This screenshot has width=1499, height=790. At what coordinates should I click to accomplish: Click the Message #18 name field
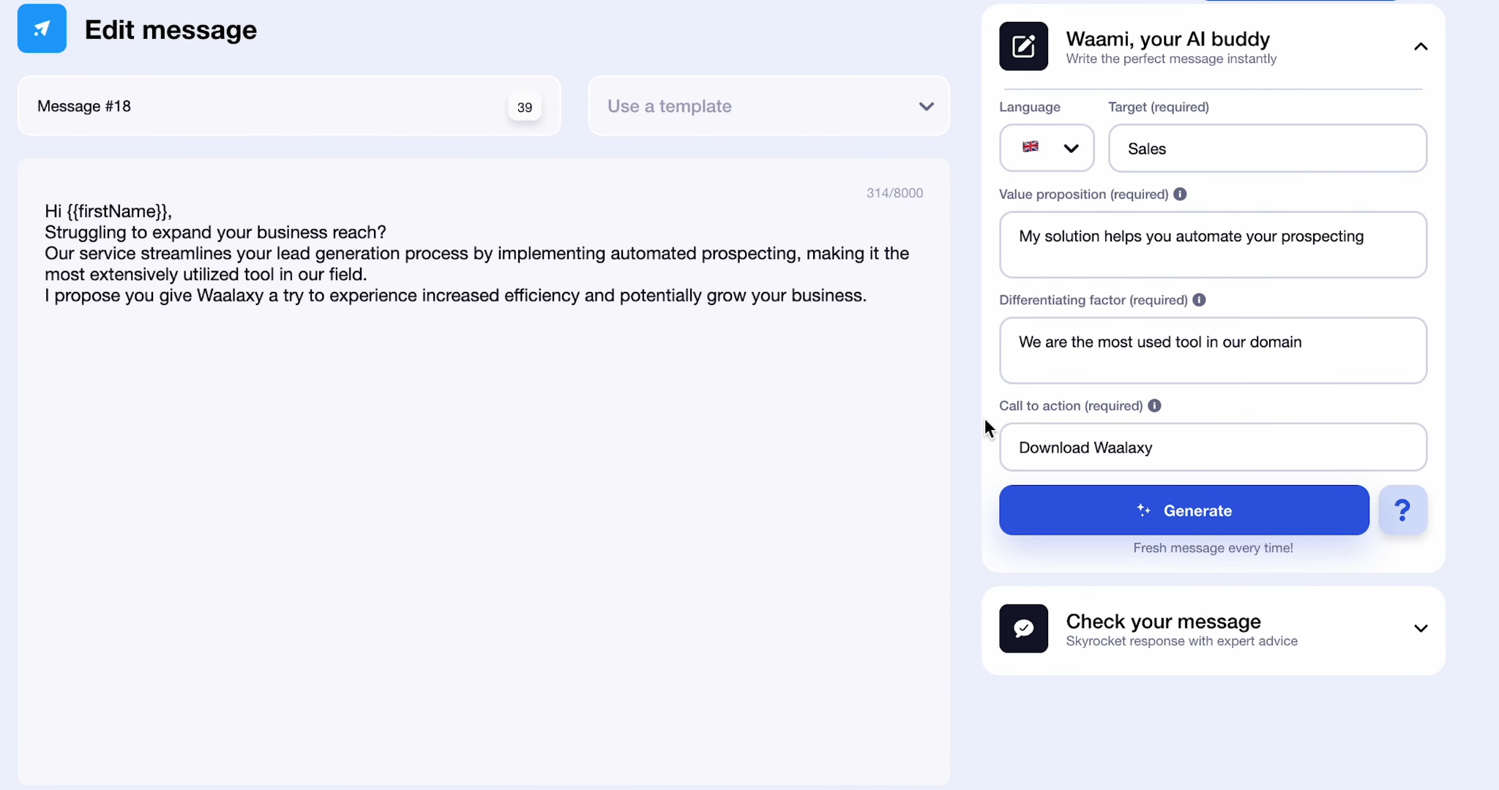(289, 106)
